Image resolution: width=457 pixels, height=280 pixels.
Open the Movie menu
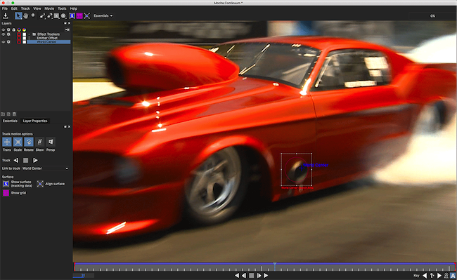49,8
